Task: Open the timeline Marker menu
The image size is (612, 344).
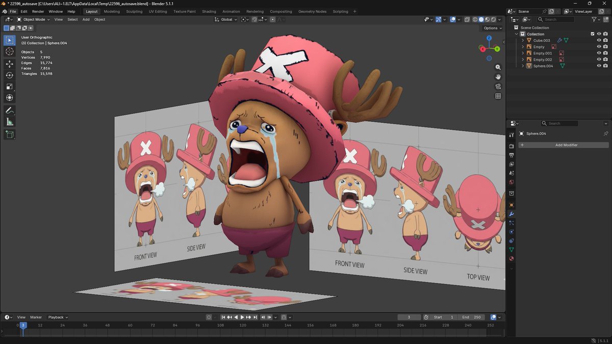Action: (x=36, y=317)
